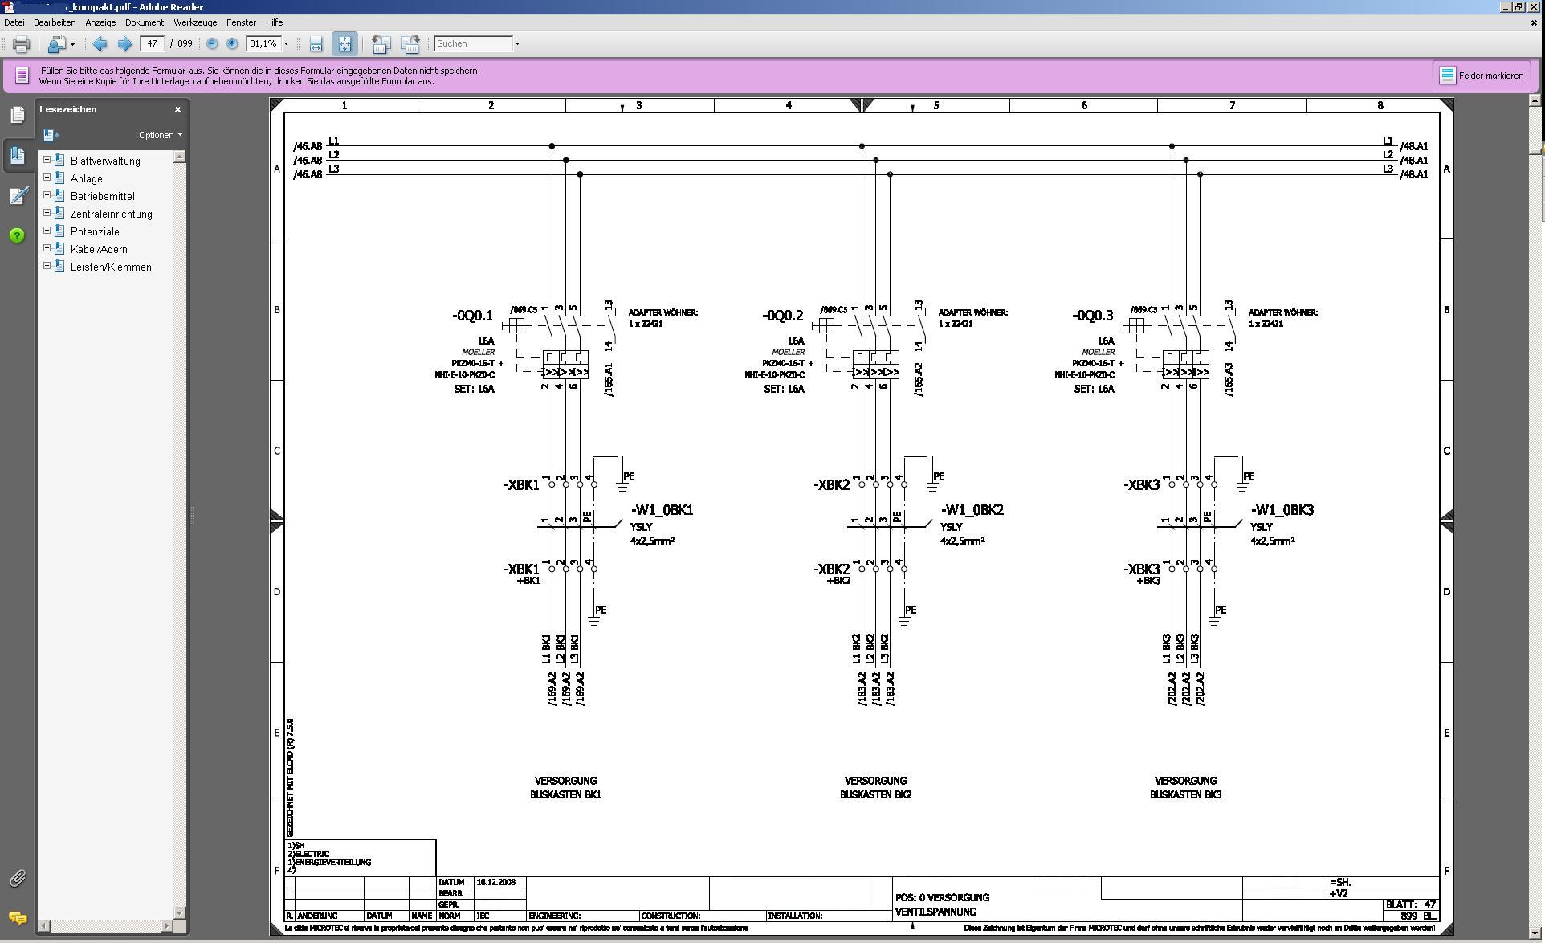Zoom in with plus button
The height and width of the screenshot is (943, 1545).
coord(232,44)
